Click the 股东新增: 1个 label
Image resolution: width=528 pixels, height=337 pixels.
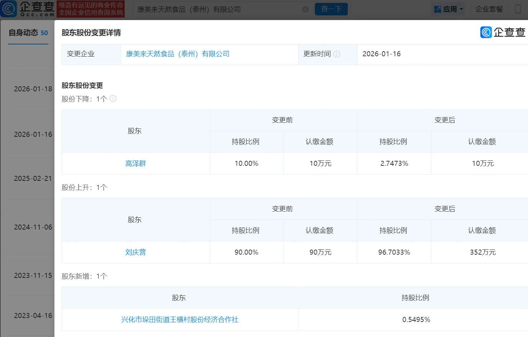point(85,276)
